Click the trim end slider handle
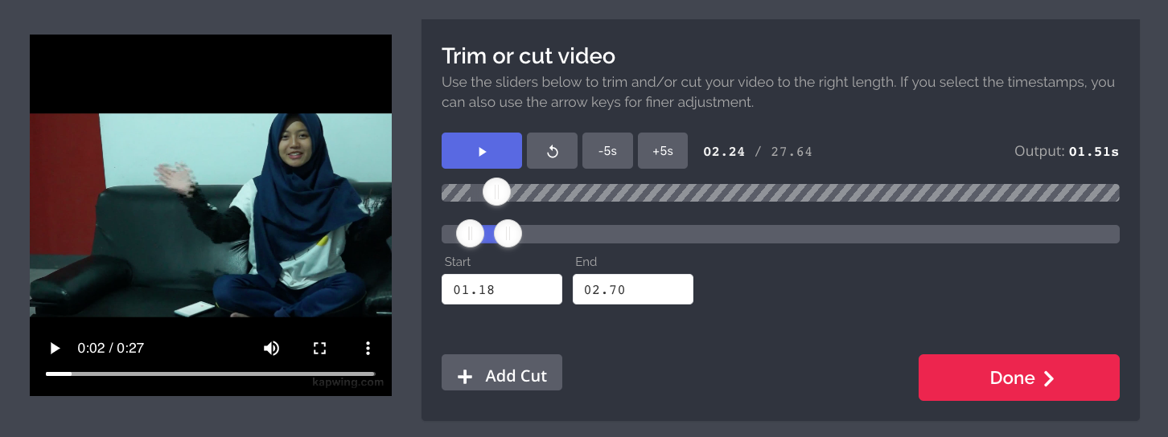1168x437 pixels. [508, 234]
